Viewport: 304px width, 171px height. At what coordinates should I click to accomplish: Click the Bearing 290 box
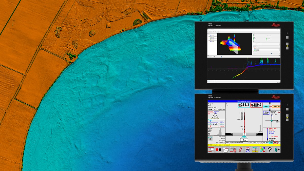point(266,113)
